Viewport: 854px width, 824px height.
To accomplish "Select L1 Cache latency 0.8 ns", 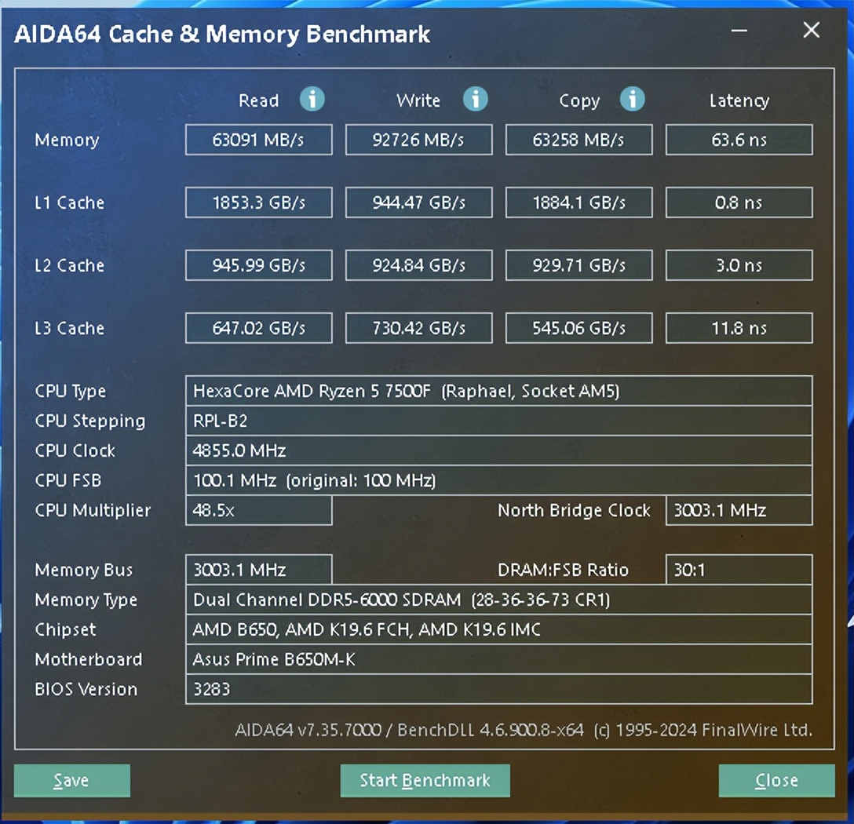I will click(739, 202).
